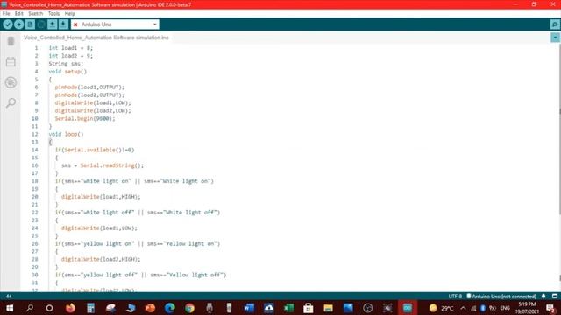Click the 'void loop()' code line

click(x=66, y=134)
